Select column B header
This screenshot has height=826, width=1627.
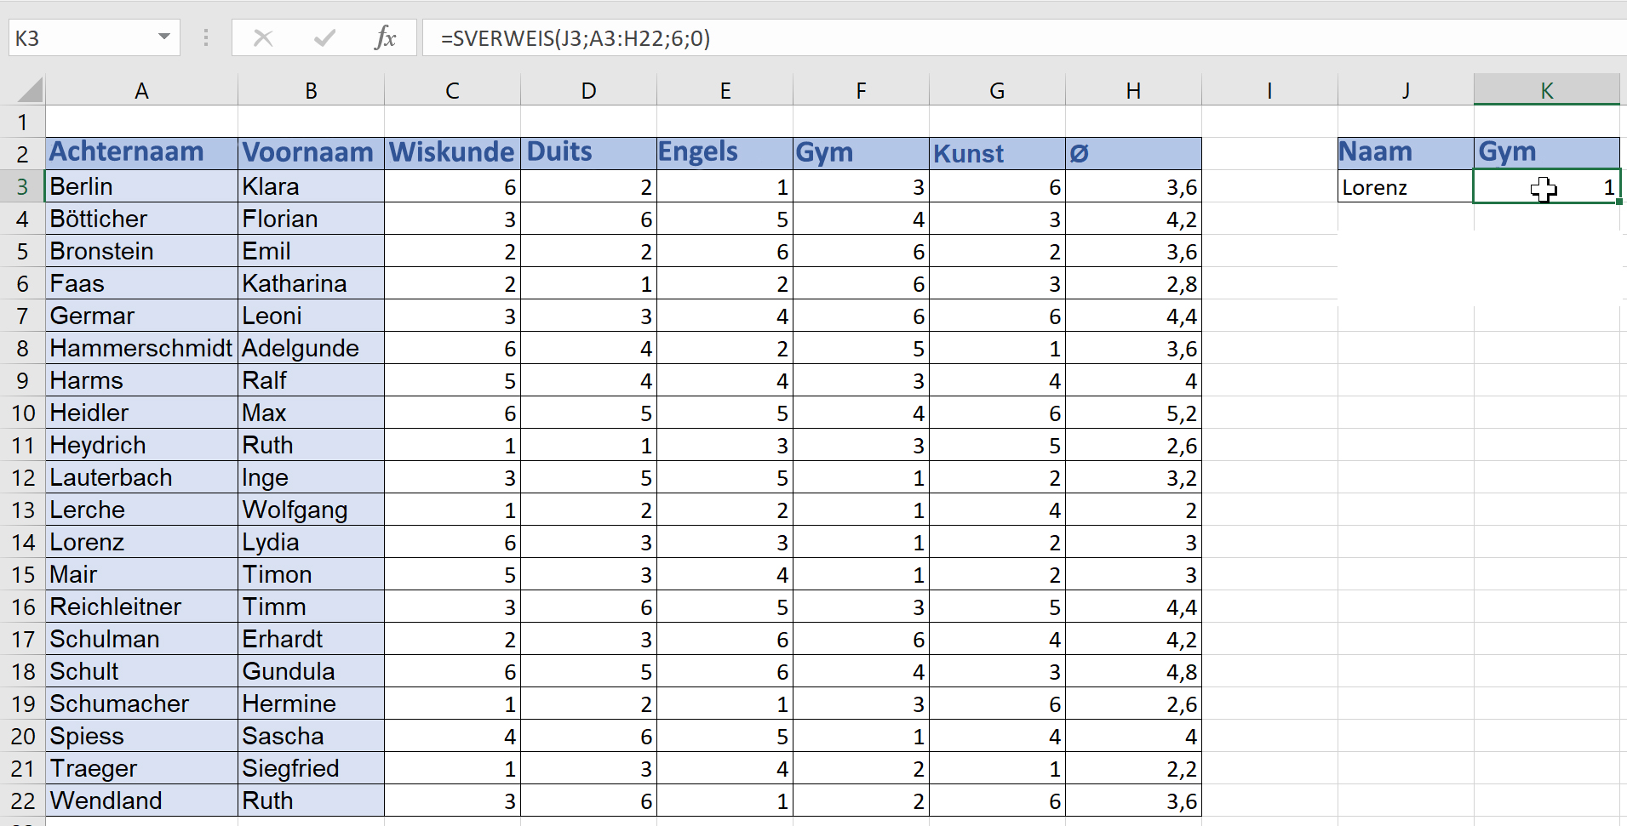[311, 90]
